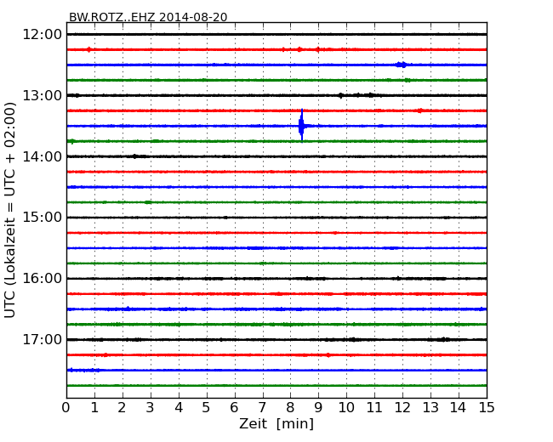553x442 pixels.
Task: Click minute tick label 11
Action: click(x=374, y=408)
